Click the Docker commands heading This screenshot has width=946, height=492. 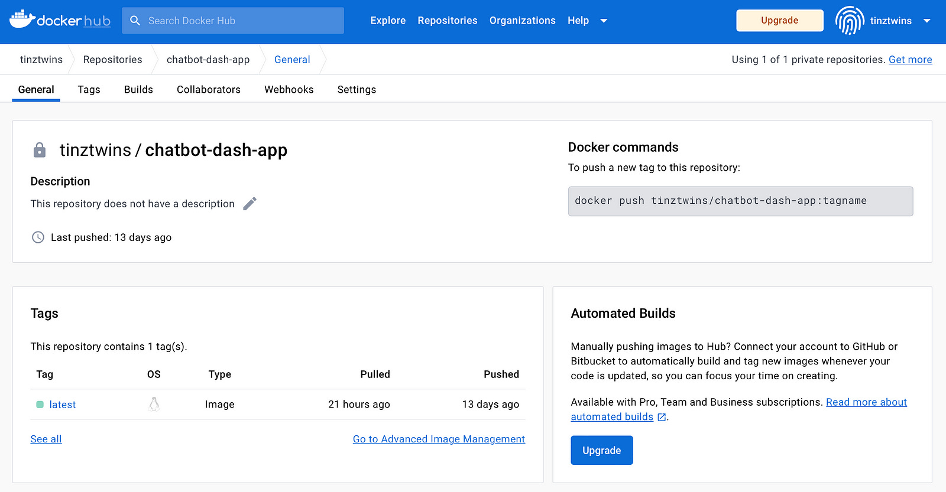[623, 147]
